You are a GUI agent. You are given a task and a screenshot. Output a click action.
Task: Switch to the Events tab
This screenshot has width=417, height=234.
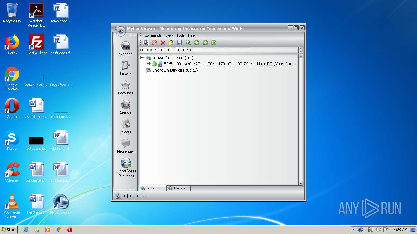(x=179, y=188)
